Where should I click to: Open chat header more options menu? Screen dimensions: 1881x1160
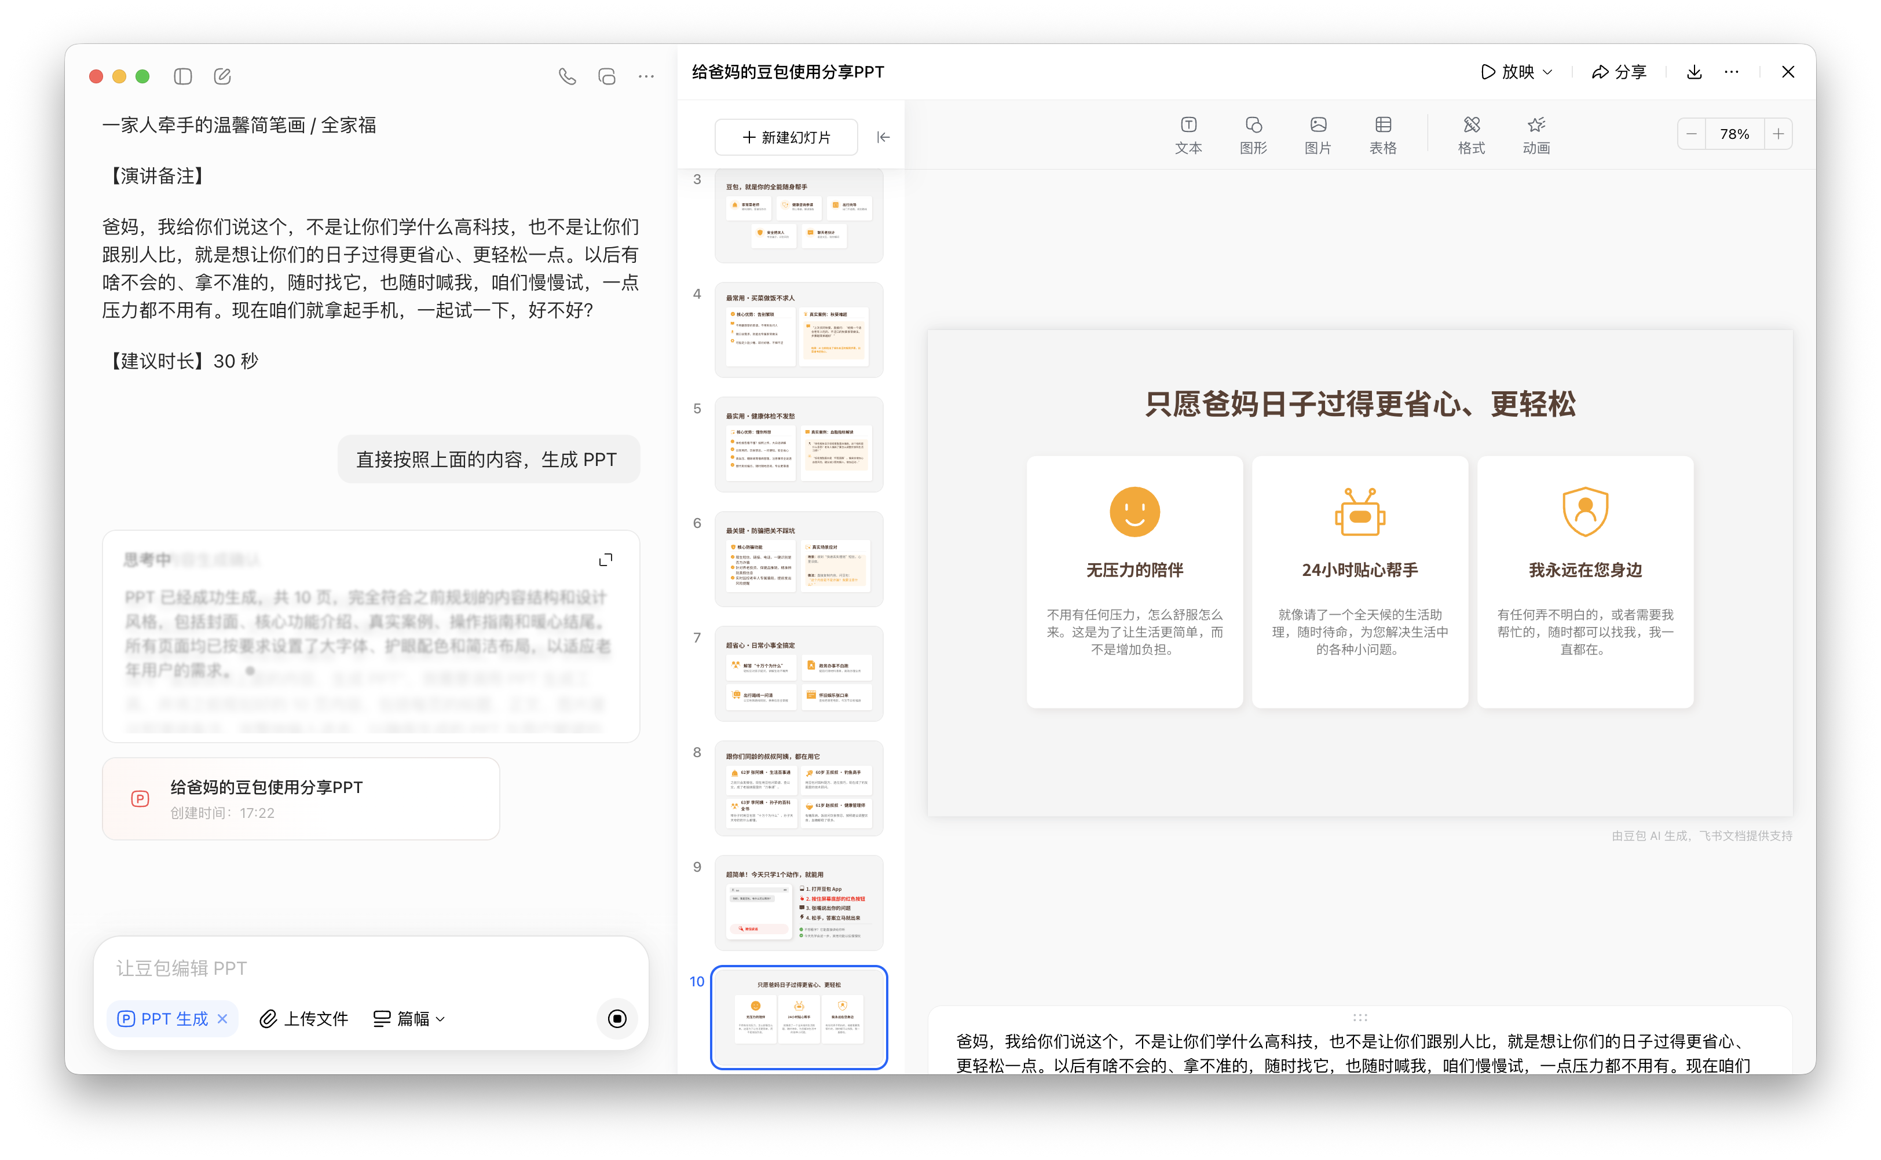click(x=646, y=76)
